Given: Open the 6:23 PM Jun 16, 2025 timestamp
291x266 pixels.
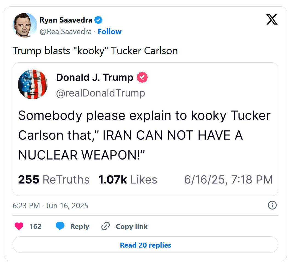Looking at the screenshot, I should click(x=50, y=205).
